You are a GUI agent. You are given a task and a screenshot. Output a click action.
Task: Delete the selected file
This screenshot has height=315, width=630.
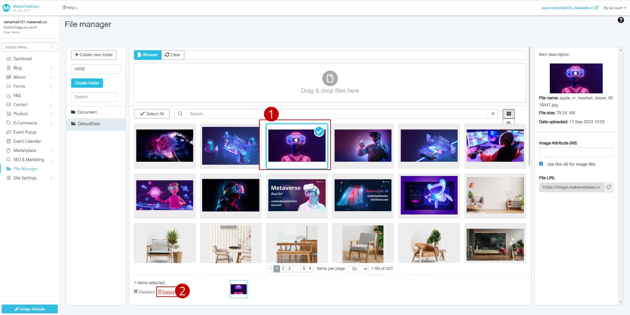[x=168, y=292]
